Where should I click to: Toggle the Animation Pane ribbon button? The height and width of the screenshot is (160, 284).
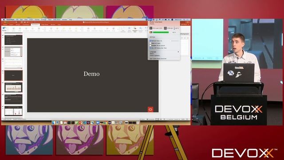coord(135,29)
